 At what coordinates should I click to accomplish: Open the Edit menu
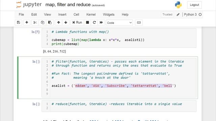34,14
